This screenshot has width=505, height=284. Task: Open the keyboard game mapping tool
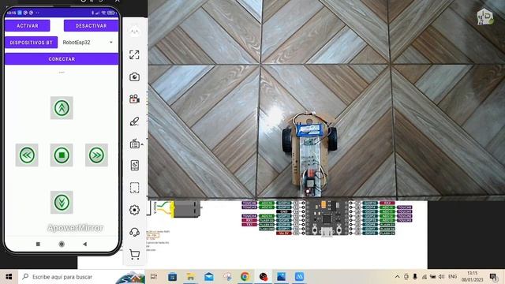pyautogui.click(x=134, y=144)
